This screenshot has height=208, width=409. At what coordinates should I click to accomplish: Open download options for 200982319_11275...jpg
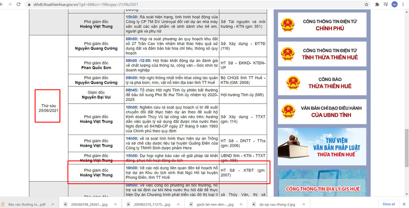pos(178,205)
